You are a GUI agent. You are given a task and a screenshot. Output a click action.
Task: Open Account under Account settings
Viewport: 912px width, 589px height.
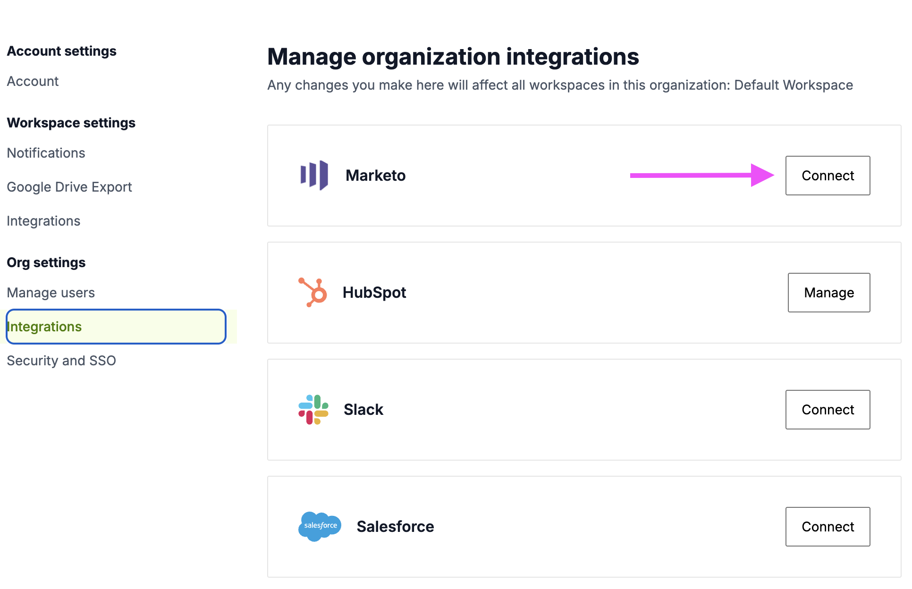[x=33, y=81]
